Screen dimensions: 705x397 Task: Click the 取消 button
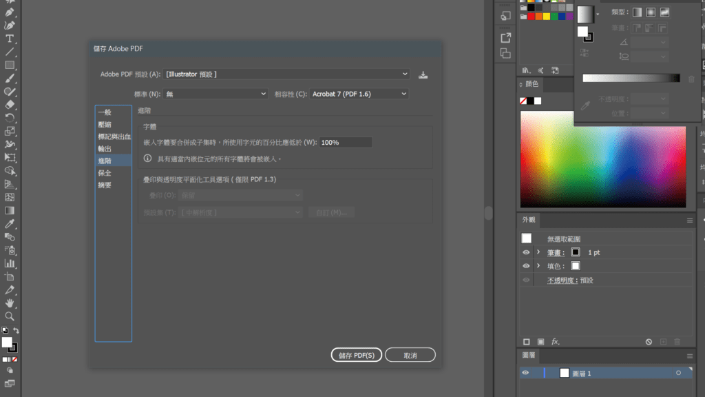tap(410, 355)
